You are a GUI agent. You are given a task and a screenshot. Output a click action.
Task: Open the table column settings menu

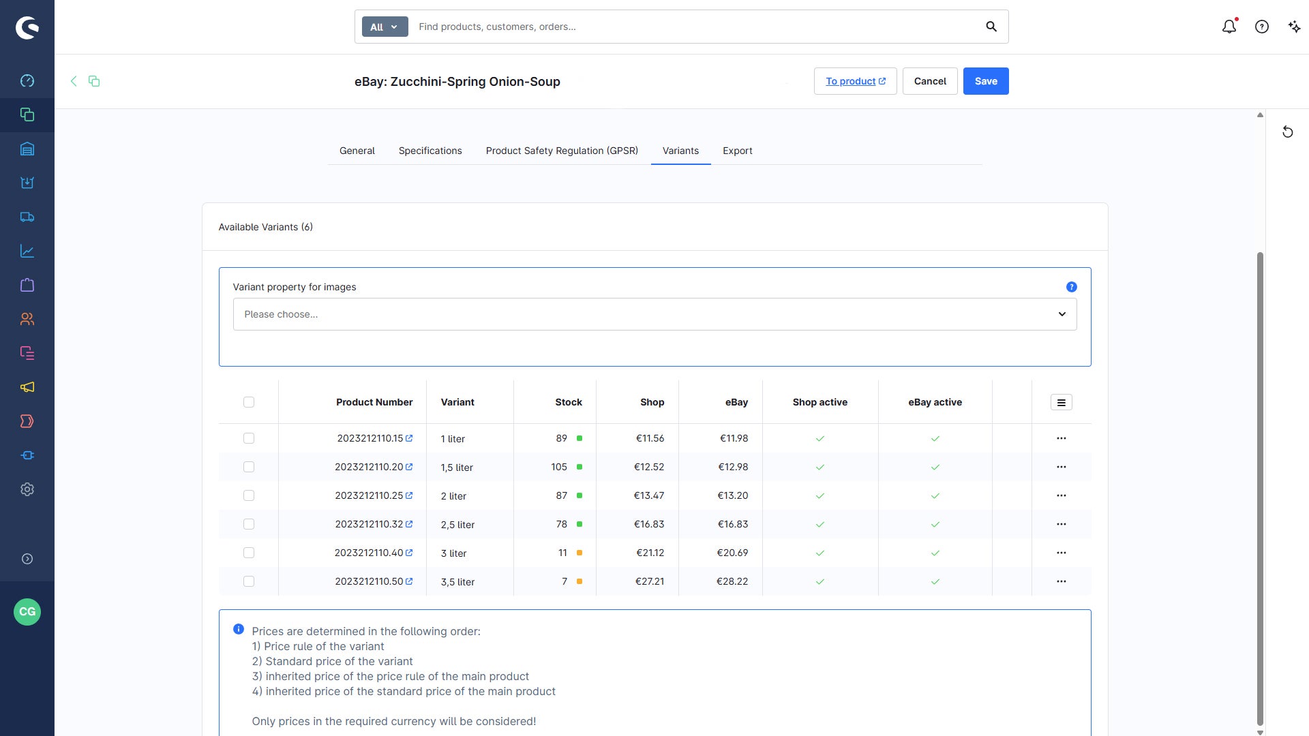(1062, 403)
